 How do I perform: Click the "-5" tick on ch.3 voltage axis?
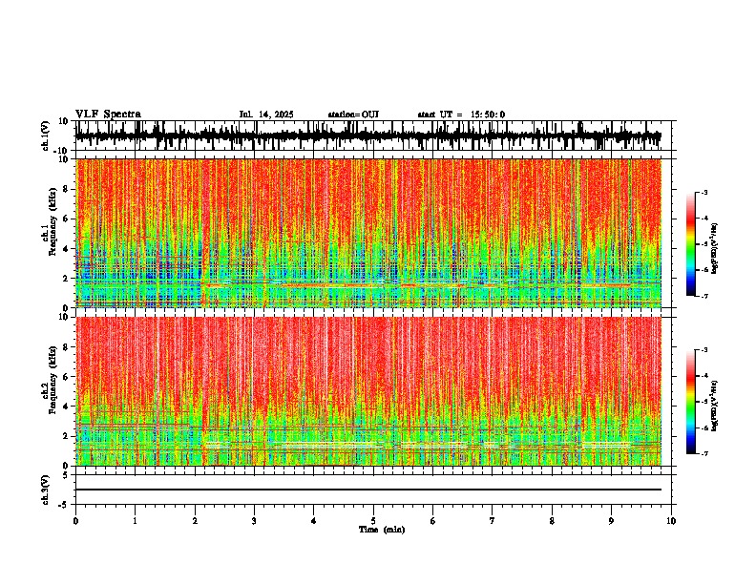click(x=64, y=505)
